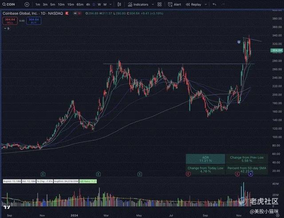Open the earnings E marker near February 2024
Viewport: 284px width, 218px height.
click(99, 174)
